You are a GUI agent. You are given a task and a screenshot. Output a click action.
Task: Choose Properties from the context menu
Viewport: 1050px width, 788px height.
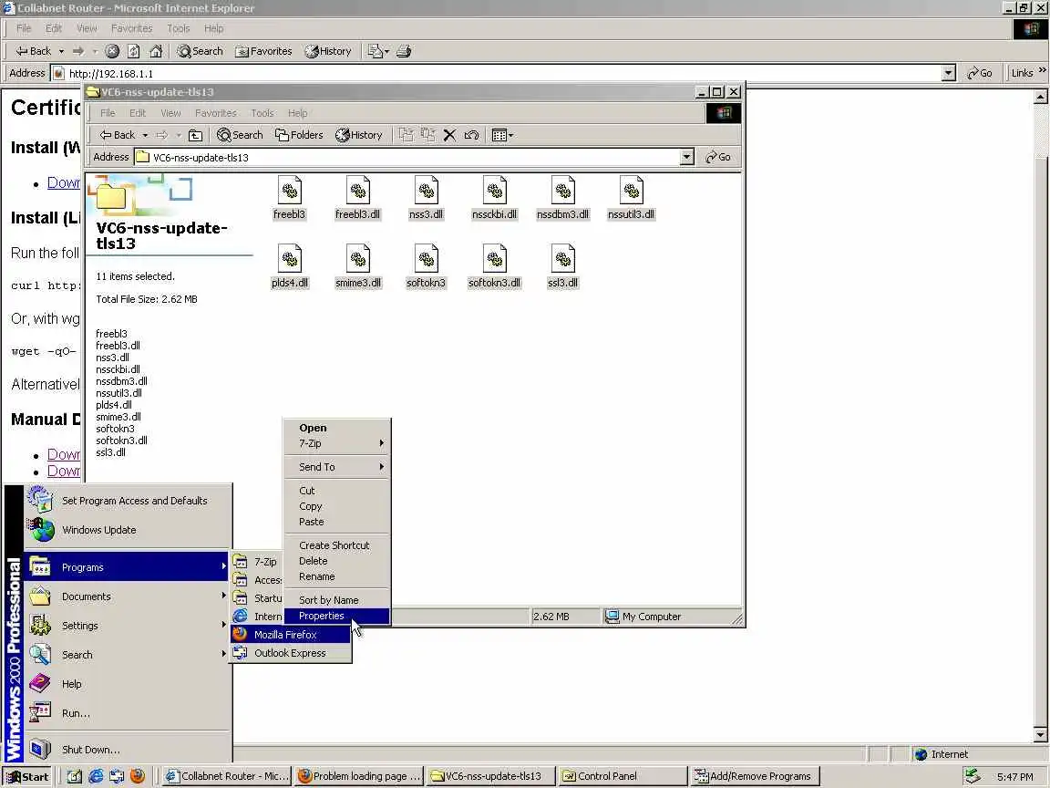(337, 616)
